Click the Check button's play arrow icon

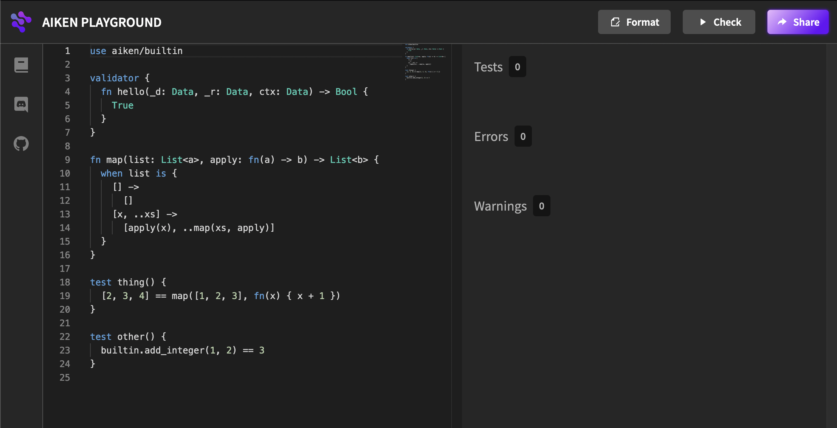pyautogui.click(x=703, y=22)
